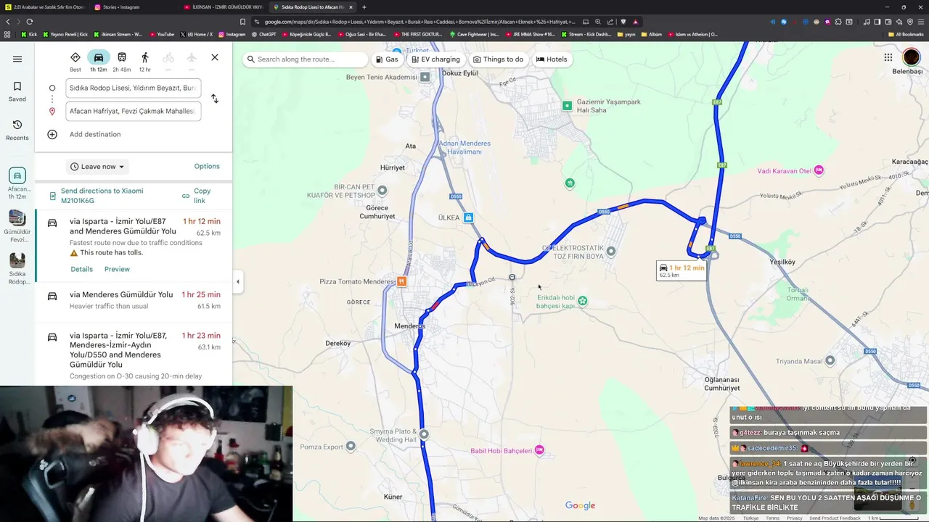
Task: Open Google apps grid
Action: tap(888, 57)
